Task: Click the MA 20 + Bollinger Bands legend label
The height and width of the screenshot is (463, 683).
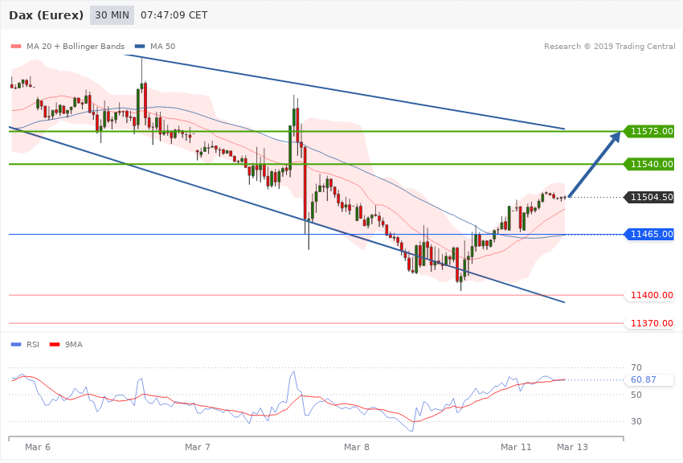Action: [76, 46]
